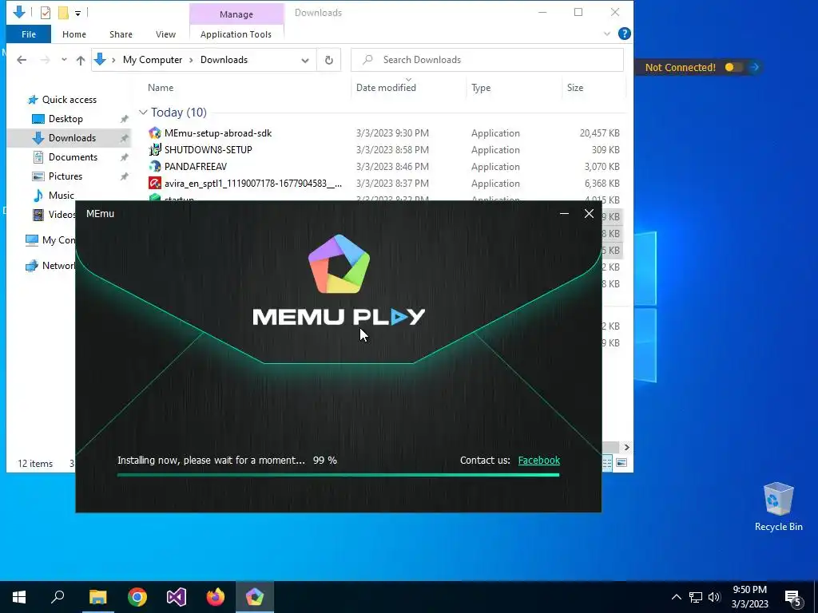Image resolution: width=818 pixels, height=613 pixels.
Task: Select PANDAFREEAV file icon
Action: coord(154,166)
